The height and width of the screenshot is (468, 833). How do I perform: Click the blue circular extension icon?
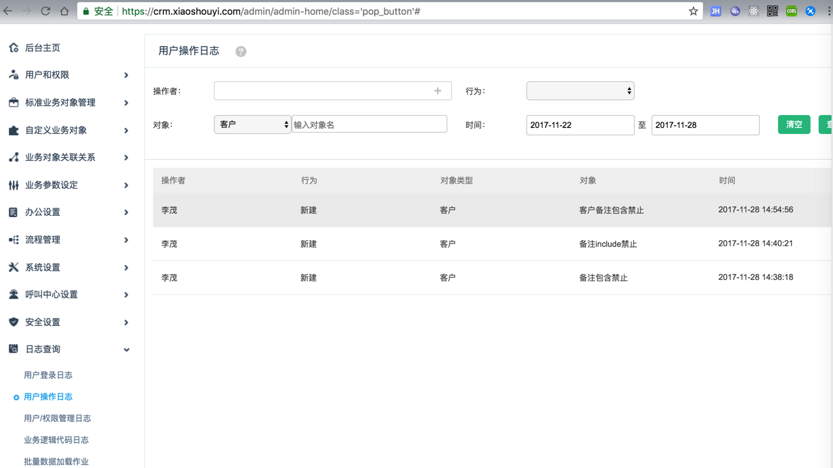pyautogui.click(x=810, y=11)
